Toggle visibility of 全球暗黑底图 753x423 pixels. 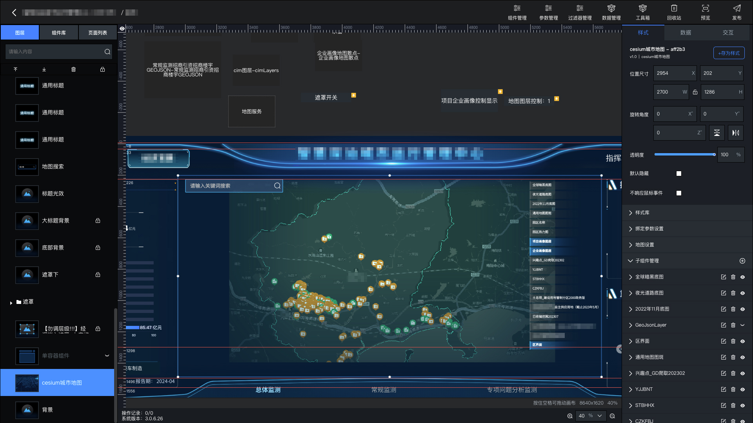[x=742, y=277]
